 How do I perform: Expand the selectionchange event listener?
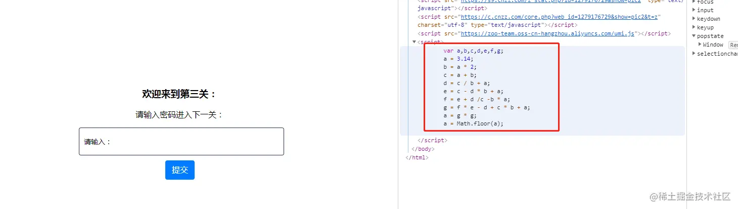pyautogui.click(x=694, y=53)
